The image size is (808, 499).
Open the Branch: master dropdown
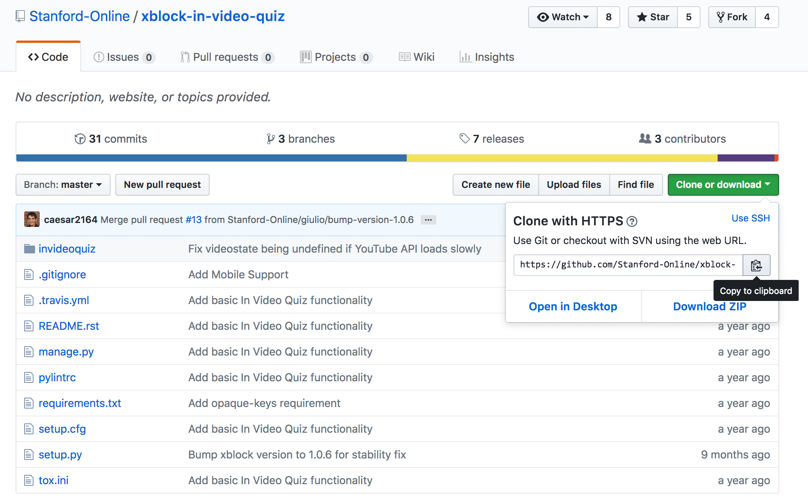coord(63,185)
